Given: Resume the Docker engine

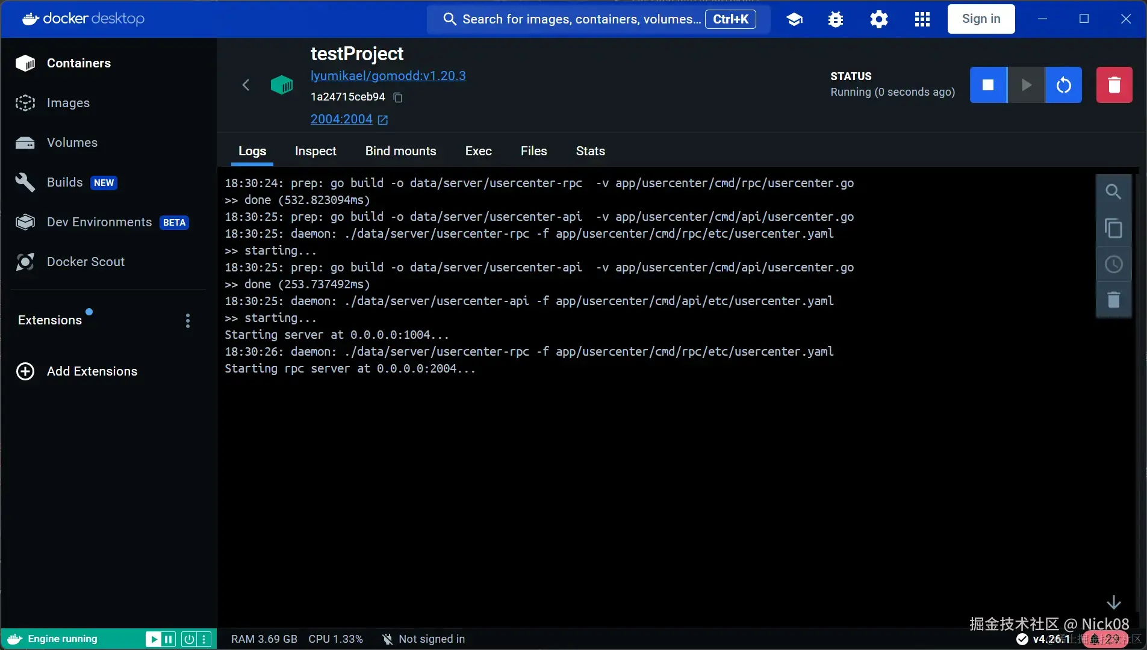Looking at the screenshot, I should point(154,639).
